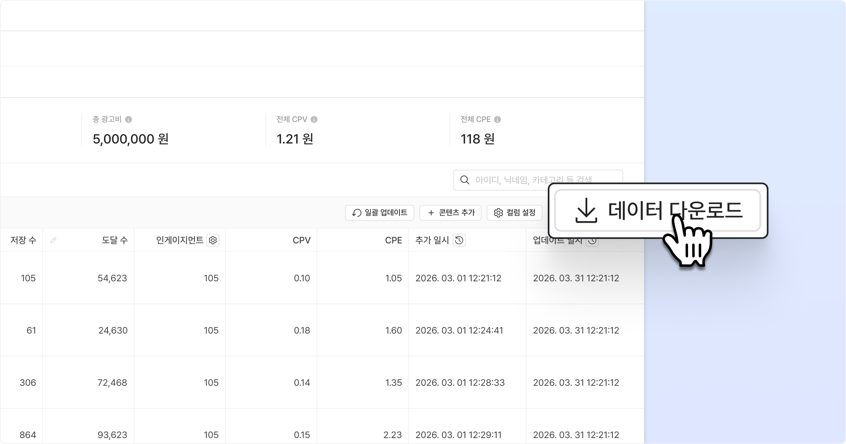Click the 데이터 다운로드 button
Screen dimensions: 846x444
click(x=627, y=210)
